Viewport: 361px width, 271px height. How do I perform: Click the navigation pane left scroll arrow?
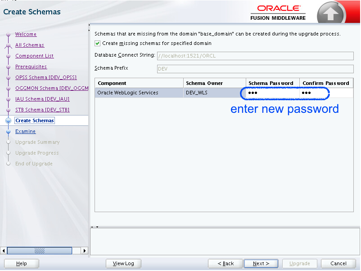coord(4,250)
